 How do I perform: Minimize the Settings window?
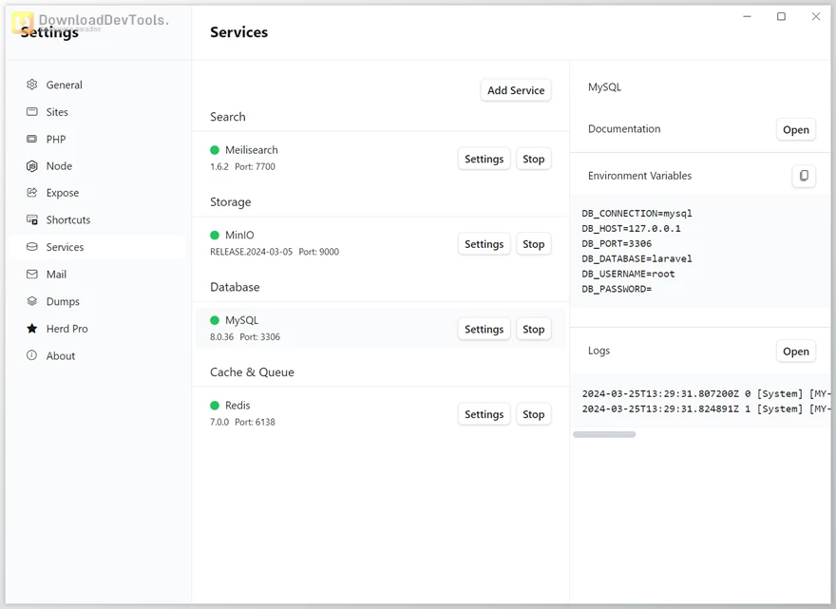click(747, 16)
